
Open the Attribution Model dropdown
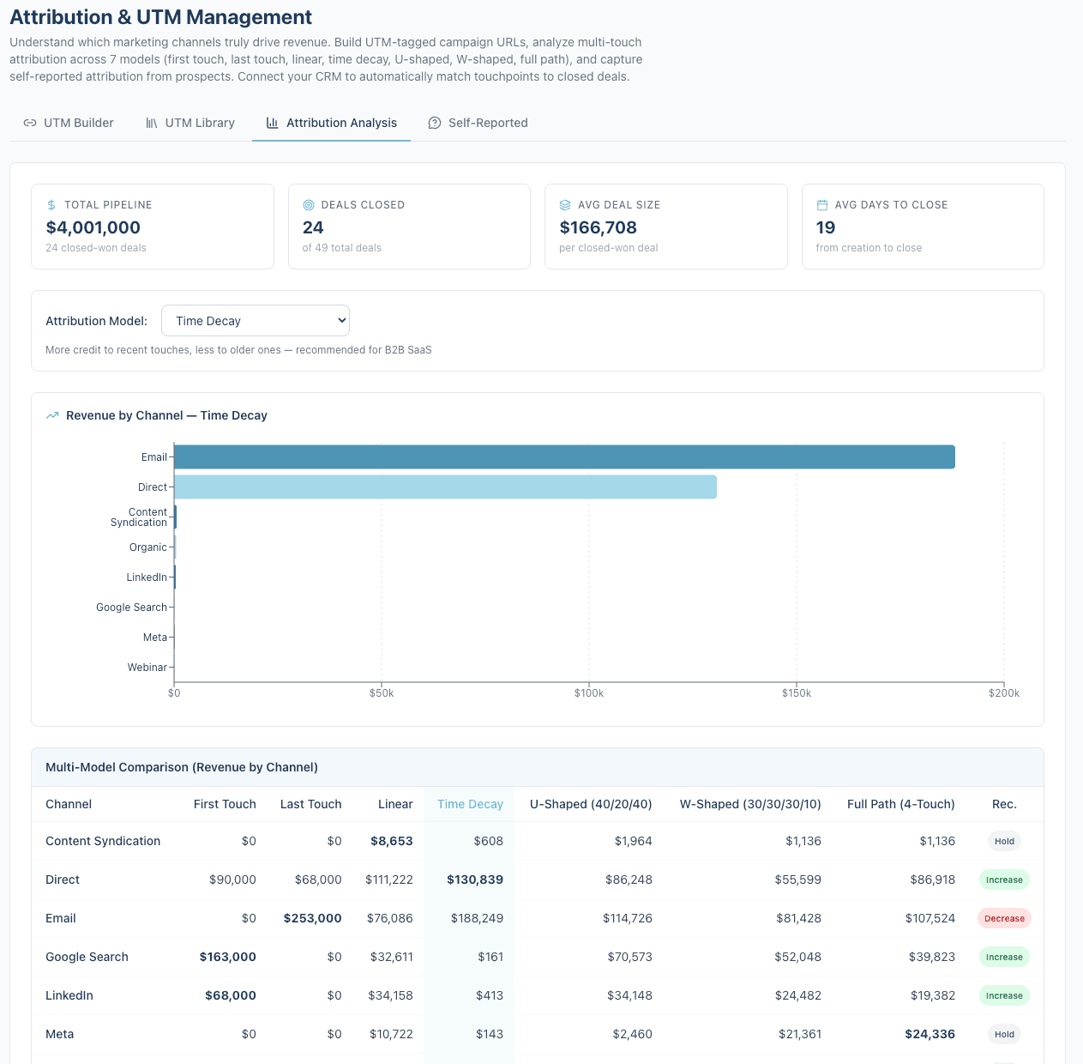(x=255, y=320)
